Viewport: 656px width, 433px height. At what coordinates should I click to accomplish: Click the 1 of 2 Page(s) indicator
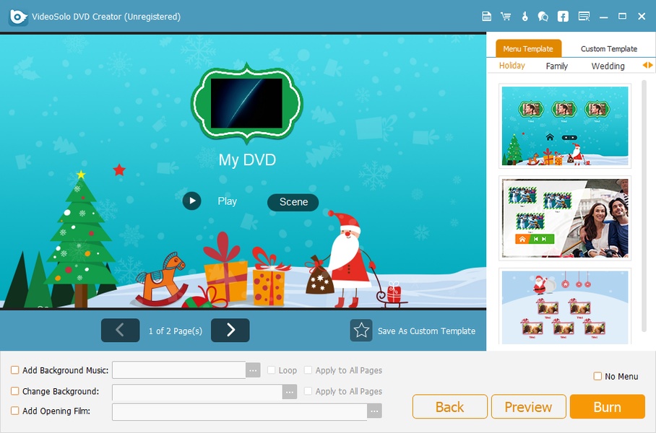click(x=176, y=331)
